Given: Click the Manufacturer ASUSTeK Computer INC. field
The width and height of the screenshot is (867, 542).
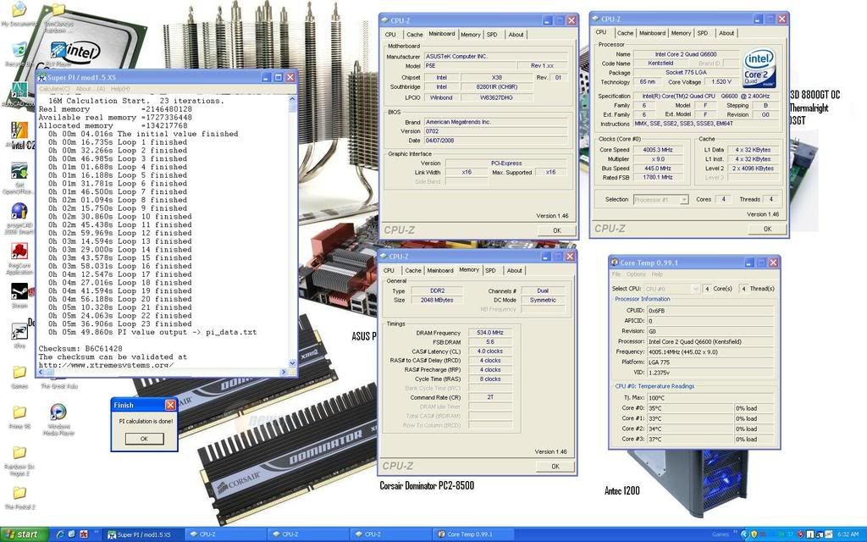Looking at the screenshot, I should 495,57.
